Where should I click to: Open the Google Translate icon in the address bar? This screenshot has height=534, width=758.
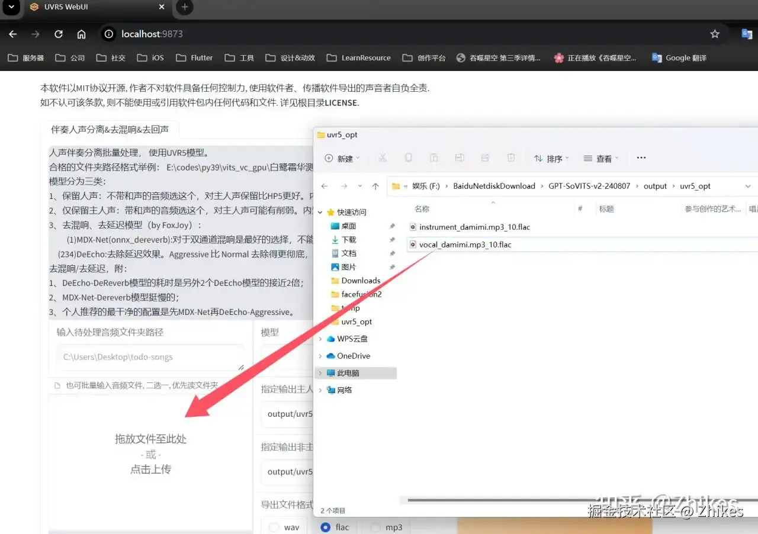(747, 34)
